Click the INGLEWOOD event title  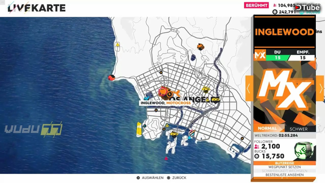click(x=284, y=32)
